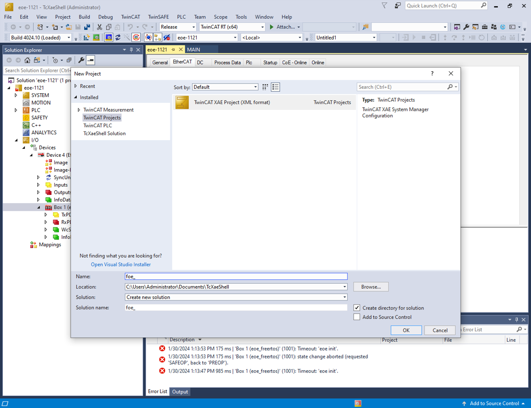Screen dimensions: 531x408
Task: Click the Find in Files toolbar icon
Action: (365, 27)
